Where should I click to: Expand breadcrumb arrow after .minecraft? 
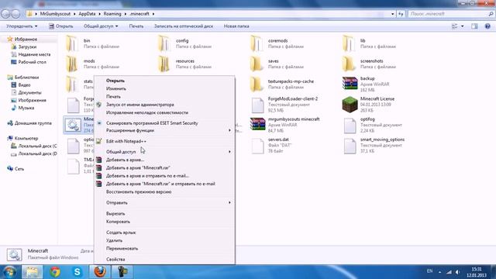tap(153, 14)
